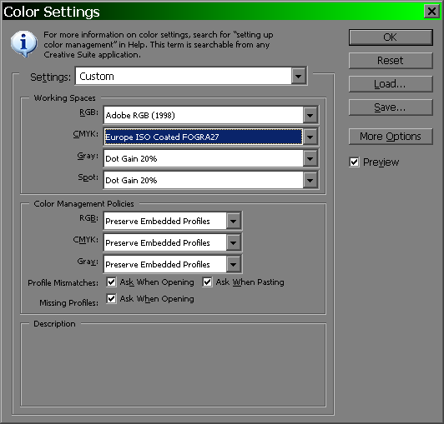Uncheck Ask When Pasting checkbox
The image size is (444, 424).
(x=207, y=282)
